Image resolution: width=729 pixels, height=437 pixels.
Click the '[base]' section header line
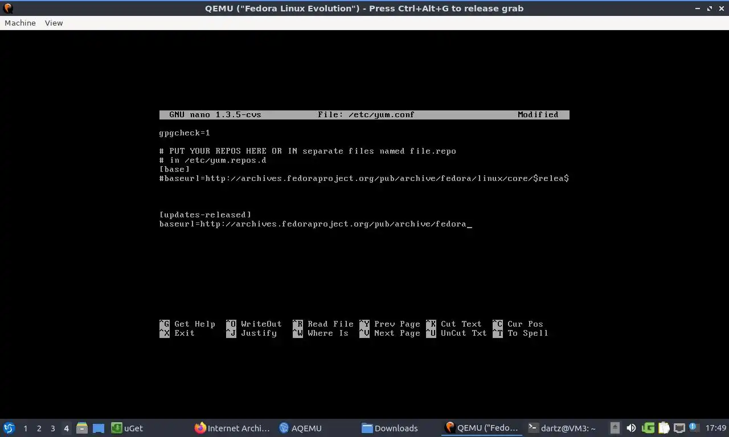click(x=174, y=169)
